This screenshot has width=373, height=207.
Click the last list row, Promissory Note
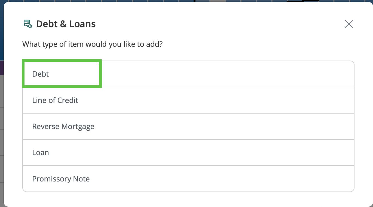point(188,179)
